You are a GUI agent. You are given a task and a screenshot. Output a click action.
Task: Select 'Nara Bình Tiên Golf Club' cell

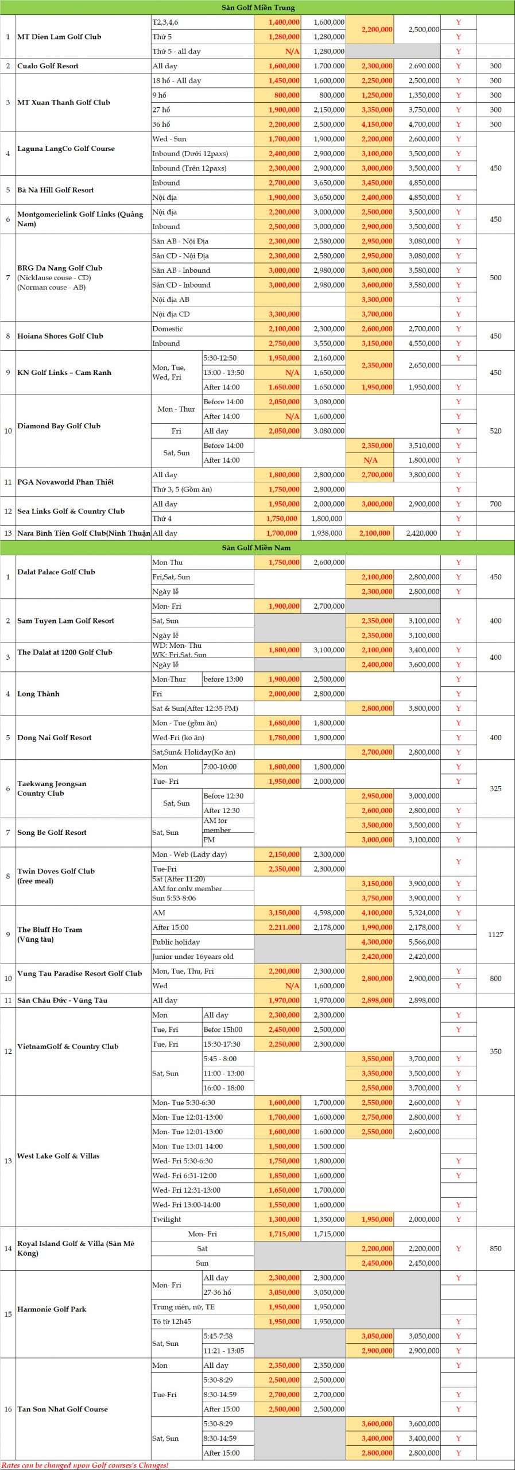point(83,533)
